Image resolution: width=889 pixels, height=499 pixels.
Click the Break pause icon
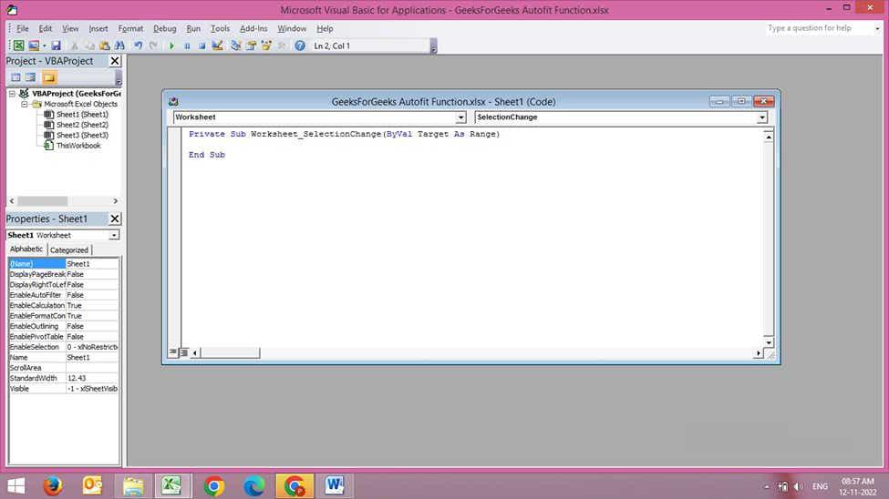(187, 46)
